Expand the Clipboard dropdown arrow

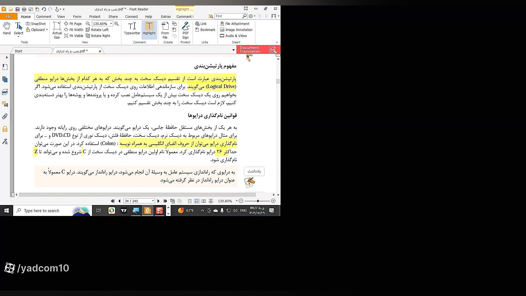pyautogui.click(x=47, y=30)
